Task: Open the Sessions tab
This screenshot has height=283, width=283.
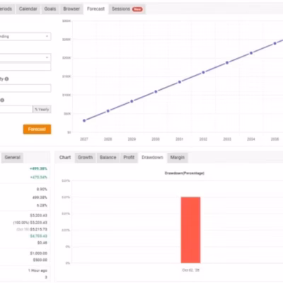Action: point(127,9)
